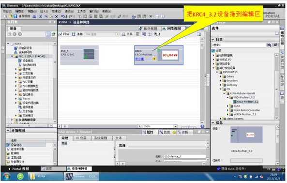Click the zoom magnifier icon in network toolbar

tap(156, 34)
